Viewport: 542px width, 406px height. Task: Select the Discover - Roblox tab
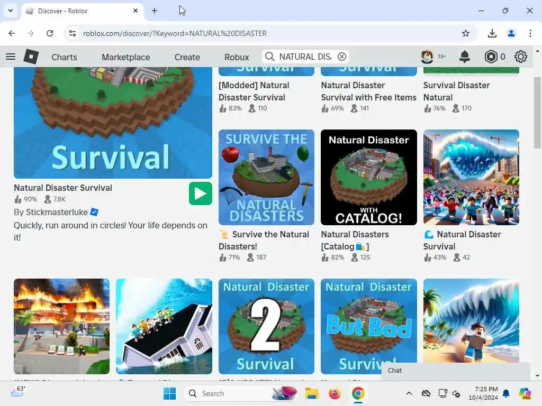[x=82, y=11]
